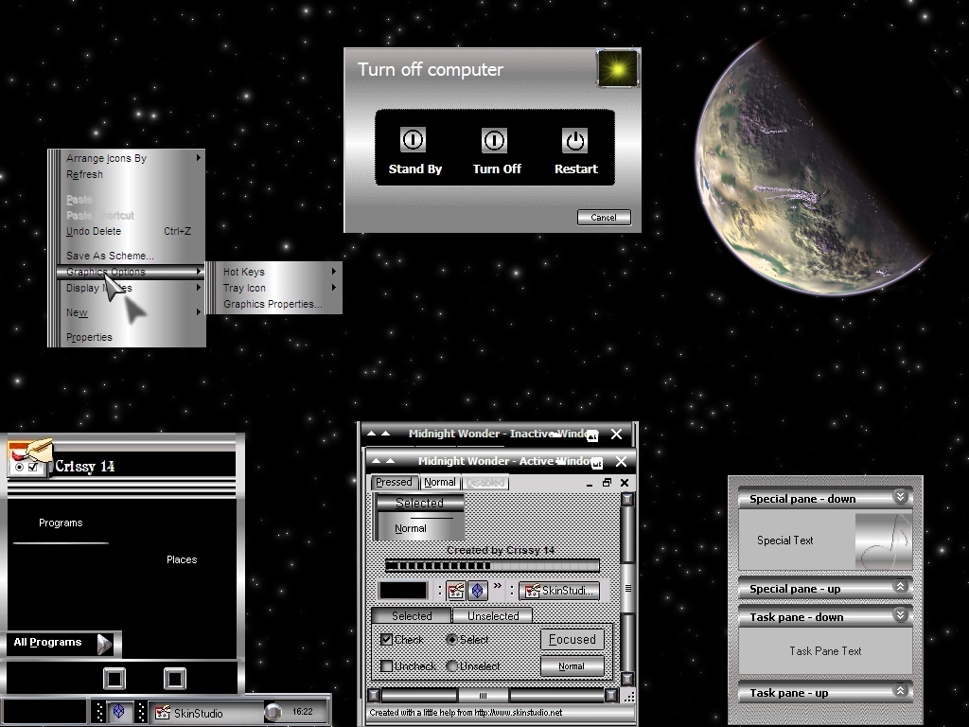Click the Focused button
969x727 pixels.
pos(573,639)
